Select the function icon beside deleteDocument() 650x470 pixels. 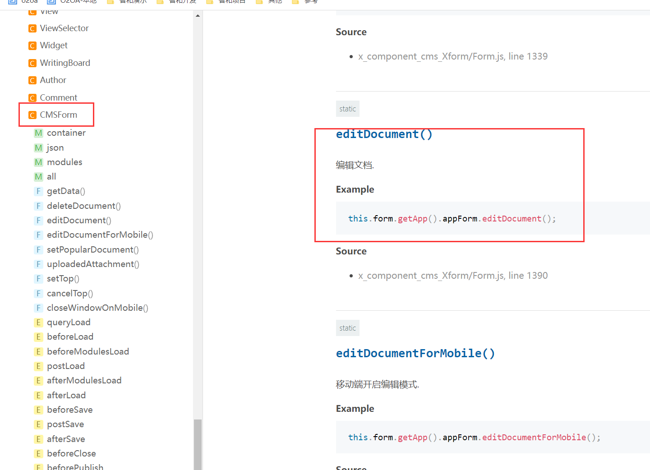coord(39,206)
